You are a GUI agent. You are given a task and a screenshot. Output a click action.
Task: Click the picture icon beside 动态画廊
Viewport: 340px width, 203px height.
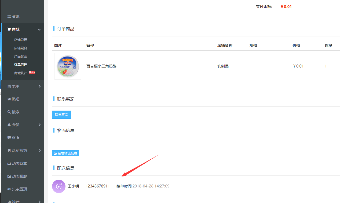click(9, 176)
